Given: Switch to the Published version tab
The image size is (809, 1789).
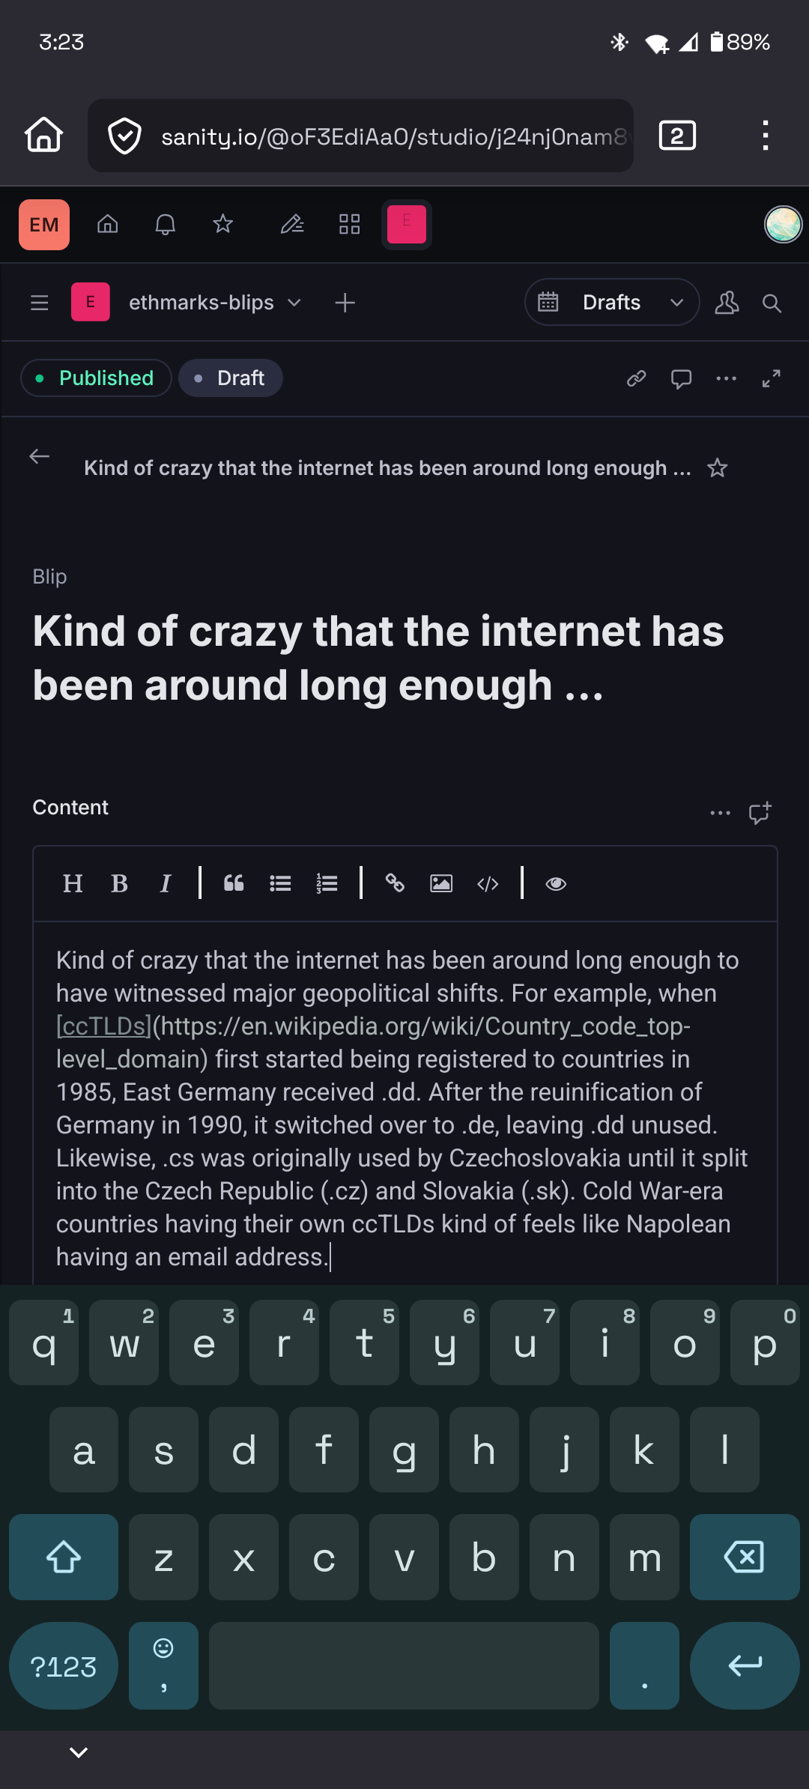Looking at the screenshot, I should (96, 378).
